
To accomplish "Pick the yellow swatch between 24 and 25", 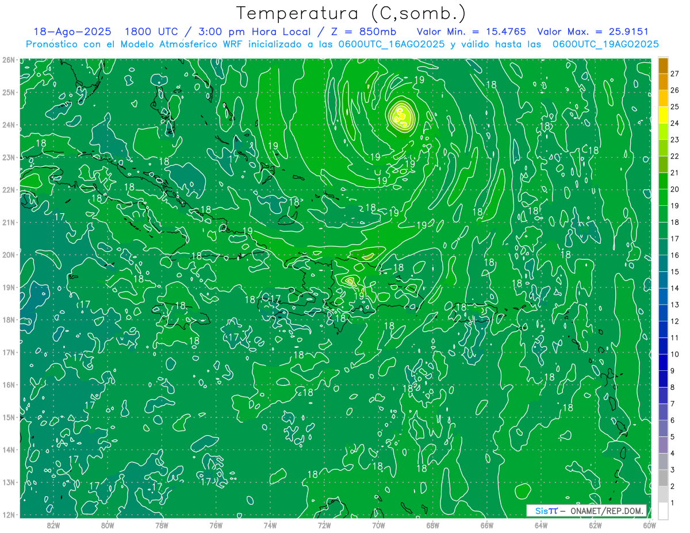I will coord(664,115).
